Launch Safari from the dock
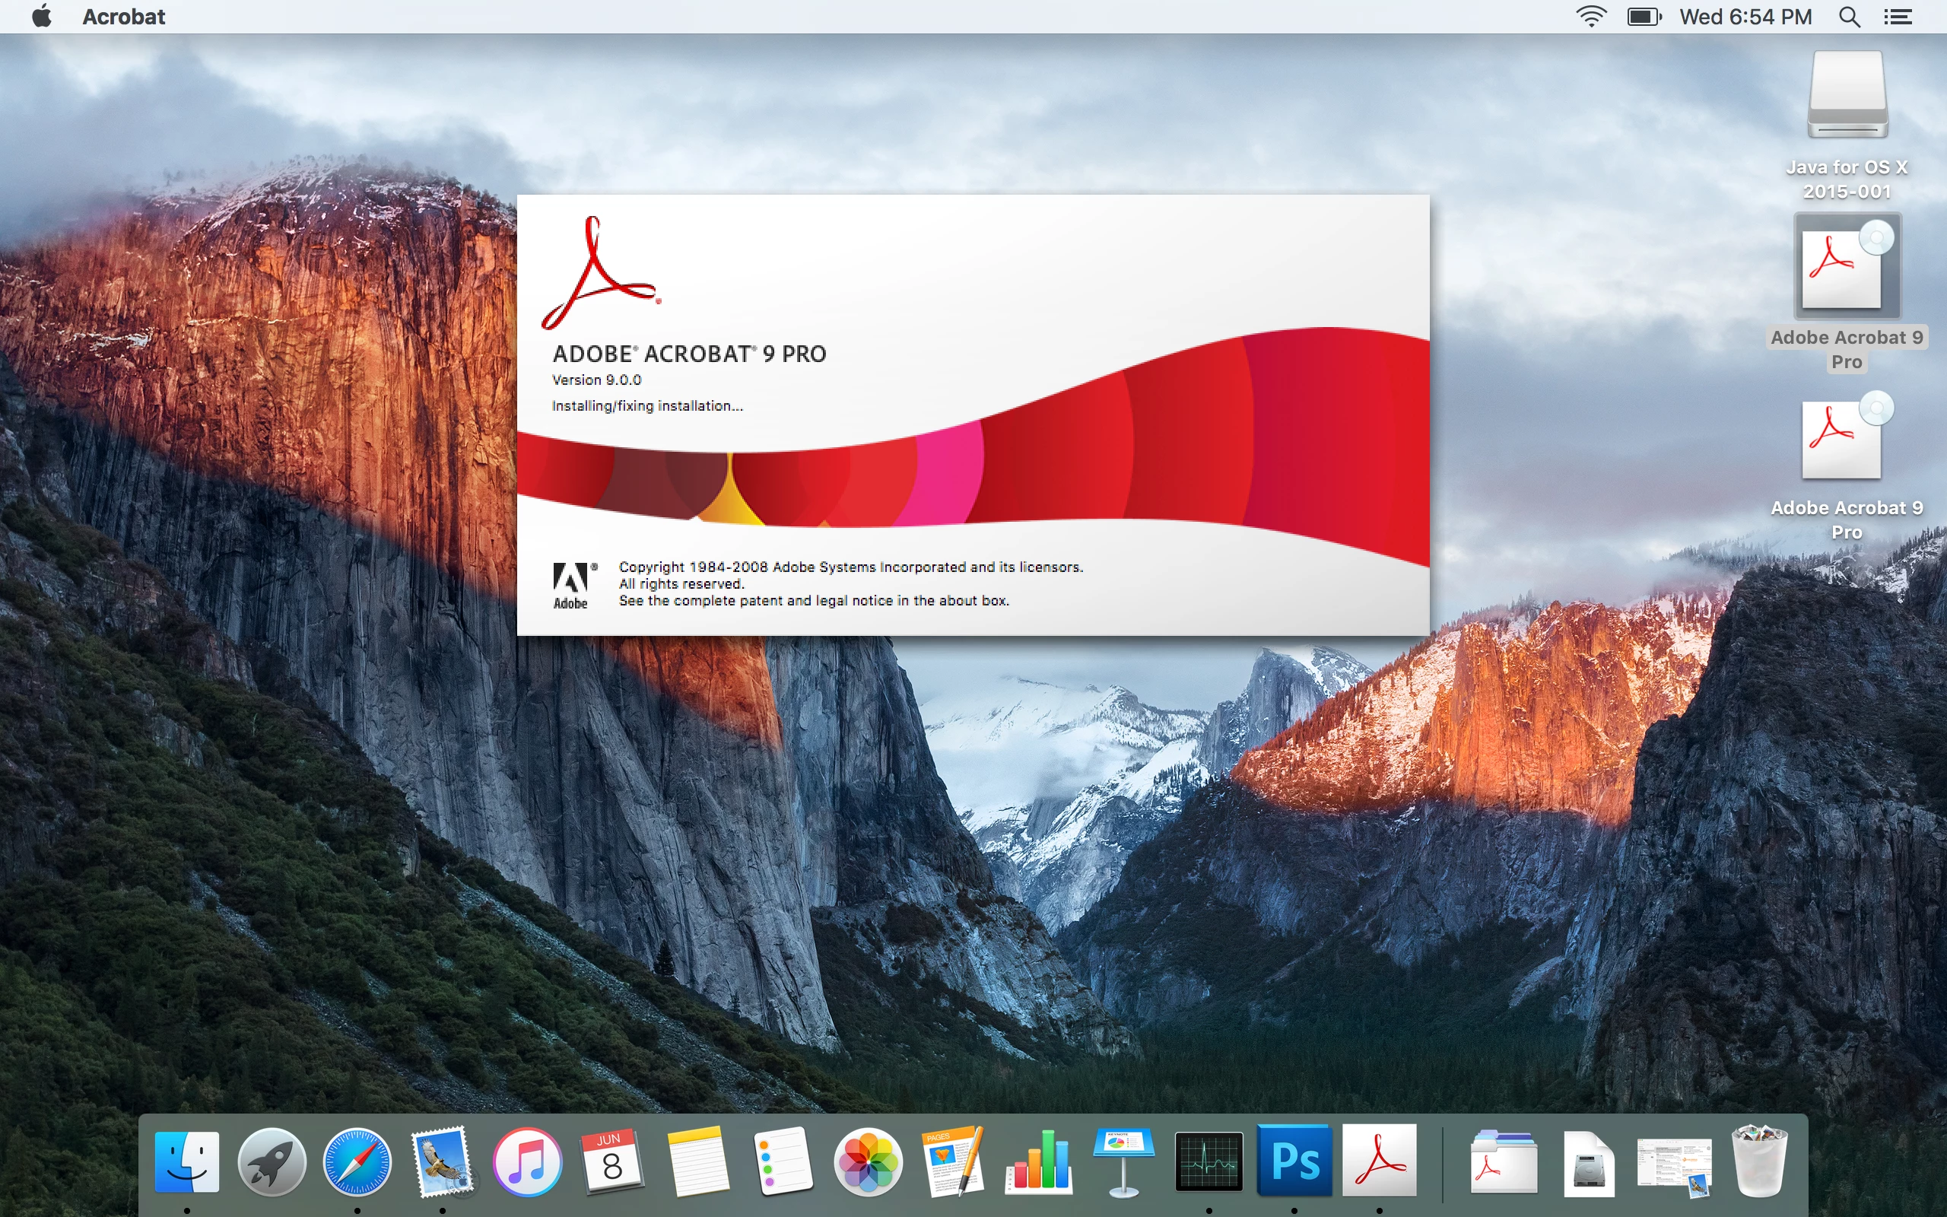Viewport: 1947px width, 1217px height. pyautogui.click(x=357, y=1162)
